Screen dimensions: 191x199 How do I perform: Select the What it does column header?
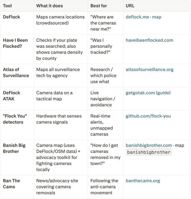(50, 6)
